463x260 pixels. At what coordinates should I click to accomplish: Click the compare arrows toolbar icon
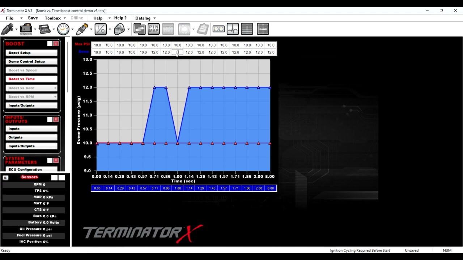point(263,29)
